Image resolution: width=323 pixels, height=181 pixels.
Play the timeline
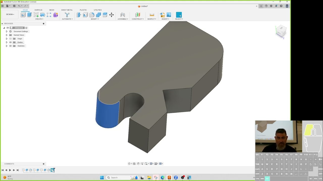[x=10, y=170]
